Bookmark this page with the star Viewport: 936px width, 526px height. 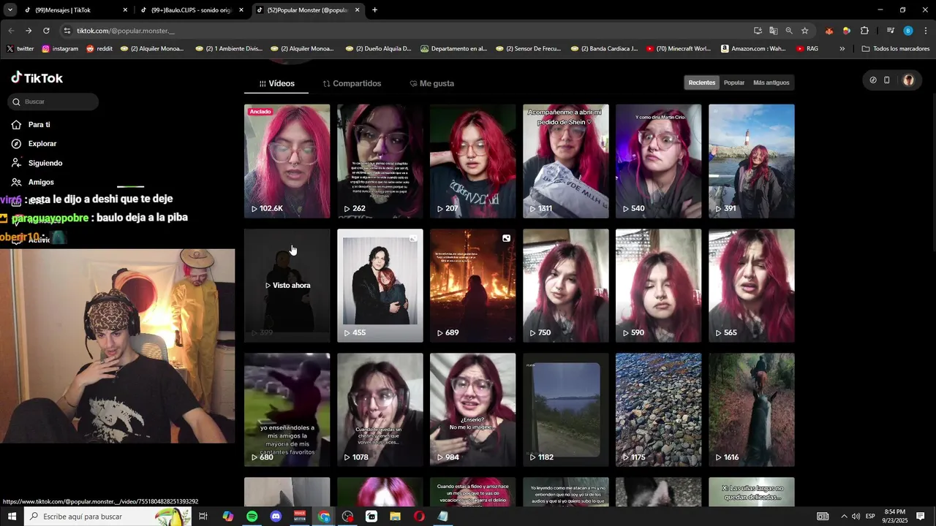(804, 31)
